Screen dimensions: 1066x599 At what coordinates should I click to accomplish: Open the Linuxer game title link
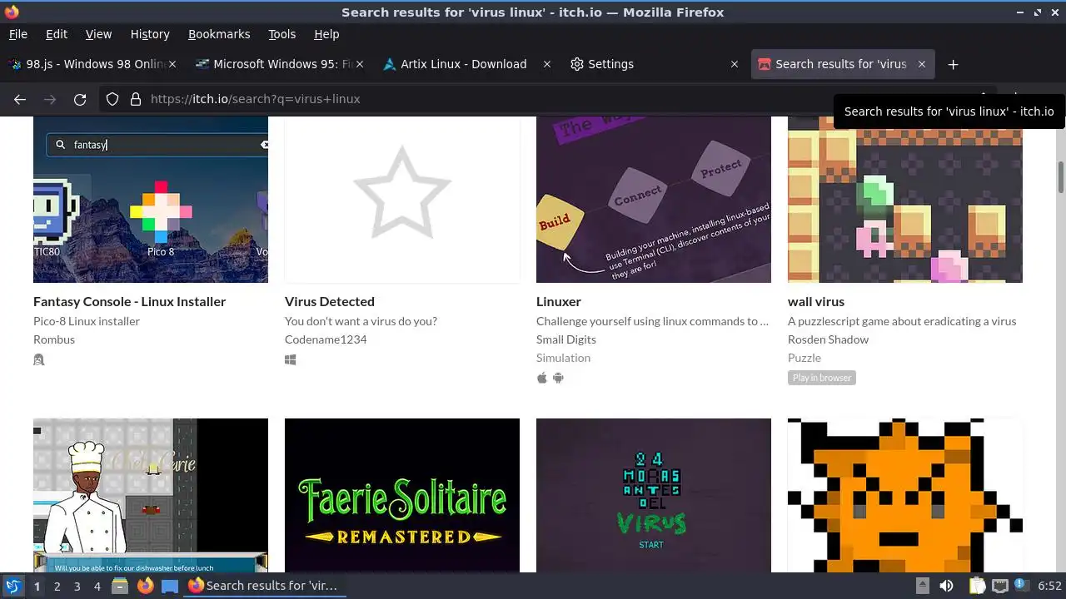click(559, 301)
